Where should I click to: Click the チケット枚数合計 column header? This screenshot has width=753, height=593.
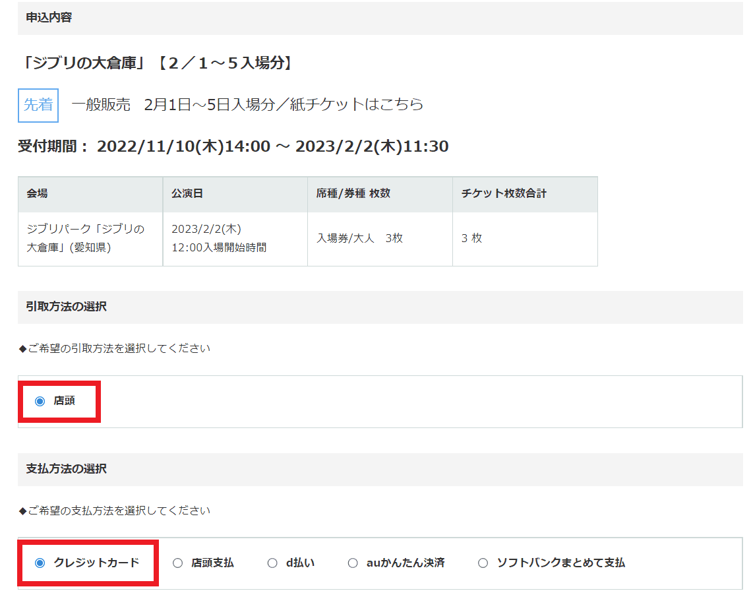(504, 194)
